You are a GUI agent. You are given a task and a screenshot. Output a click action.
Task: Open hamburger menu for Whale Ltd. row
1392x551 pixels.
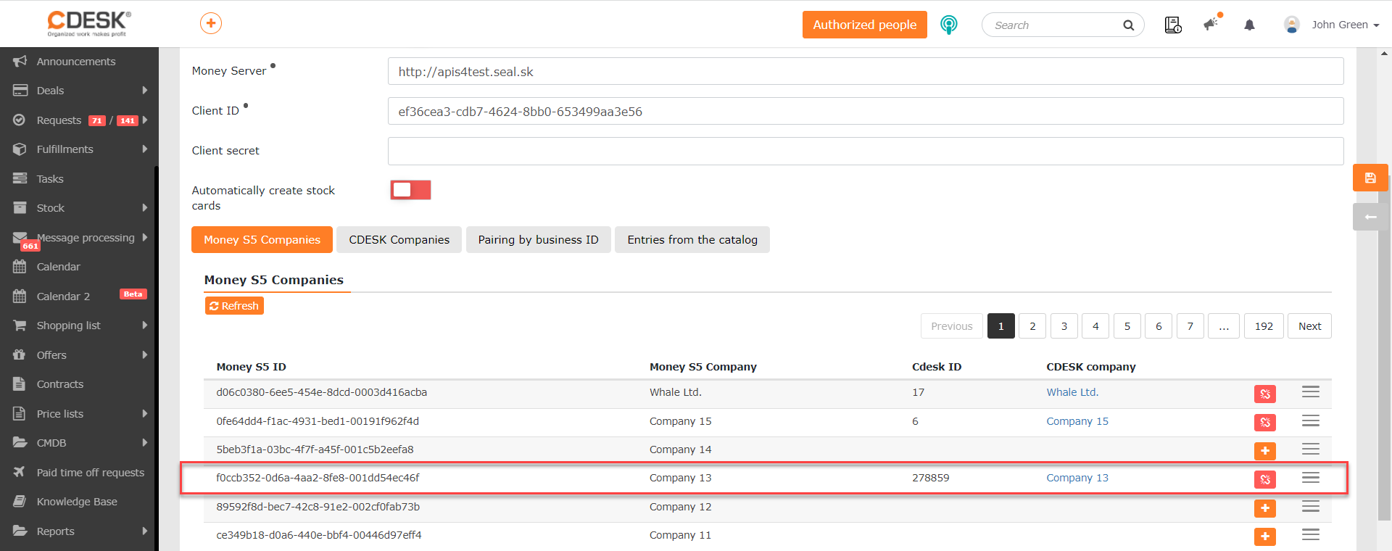pos(1311,392)
